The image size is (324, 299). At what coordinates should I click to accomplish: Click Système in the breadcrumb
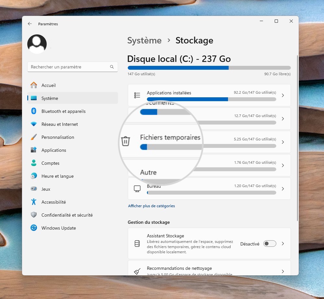tap(144, 40)
